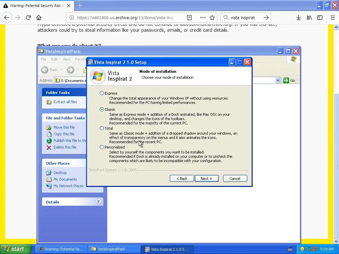Reload the current Firefox page
Screen dimensions: 339x254
click(x=28, y=18)
